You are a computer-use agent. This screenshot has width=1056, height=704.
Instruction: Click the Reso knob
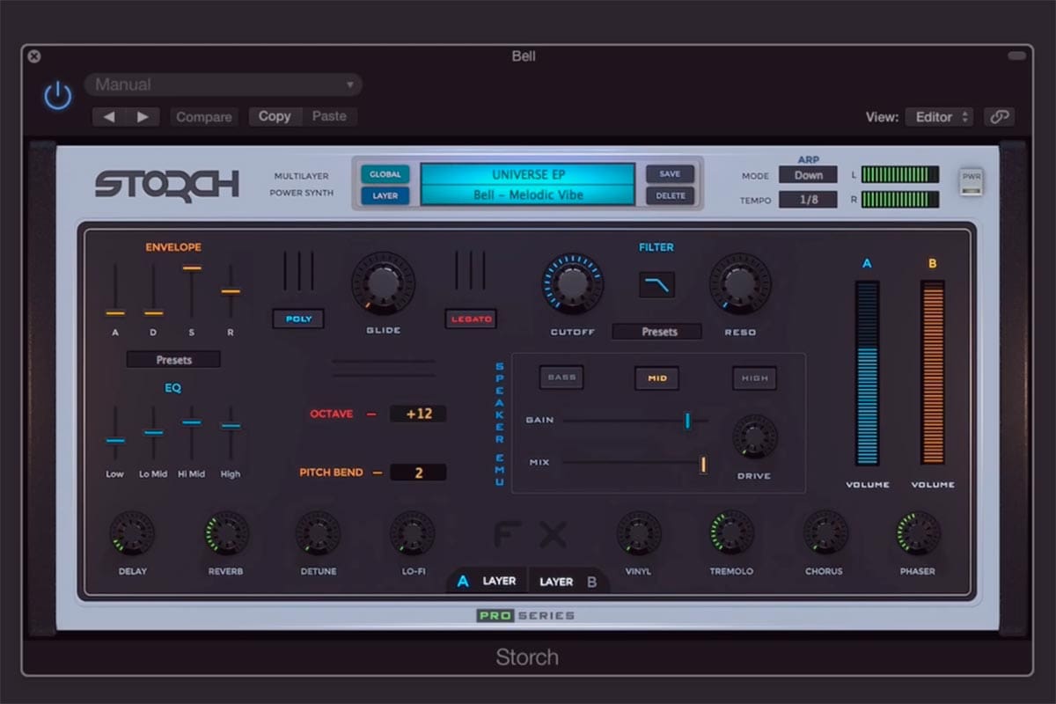coord(739,284)
